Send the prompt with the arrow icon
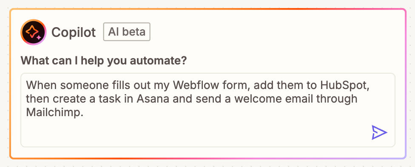 click(x=379, y=132)
